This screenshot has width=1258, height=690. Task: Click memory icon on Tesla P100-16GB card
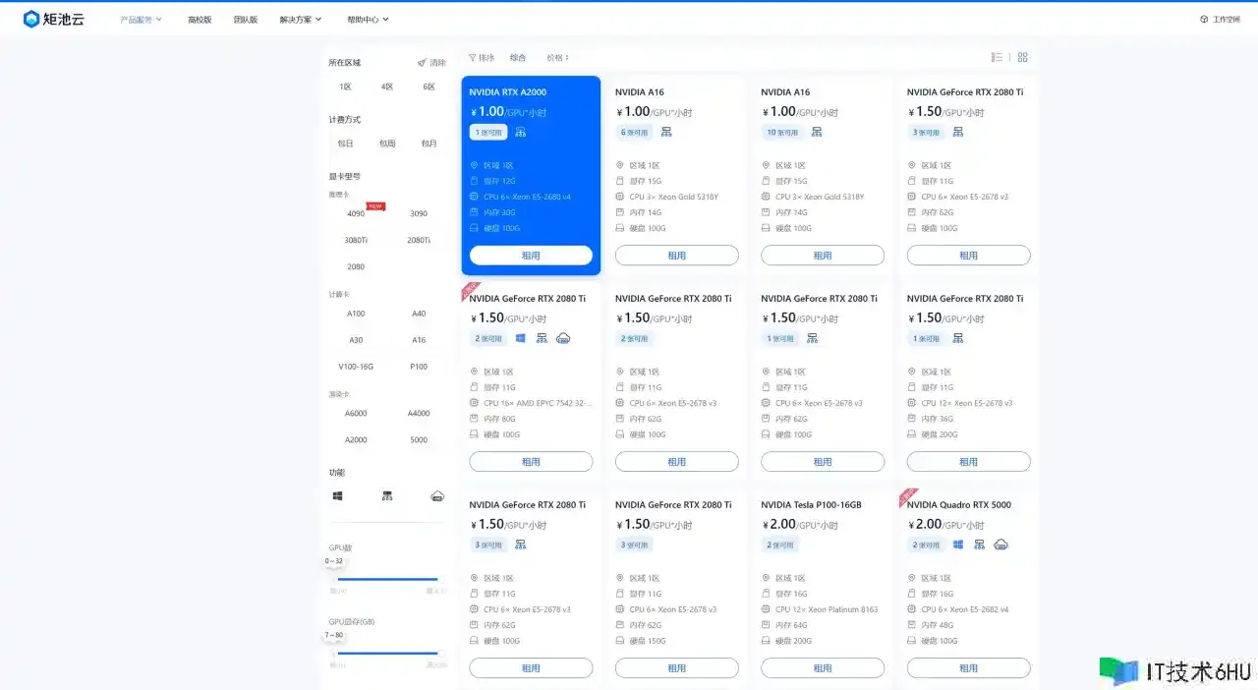(766, 625)
